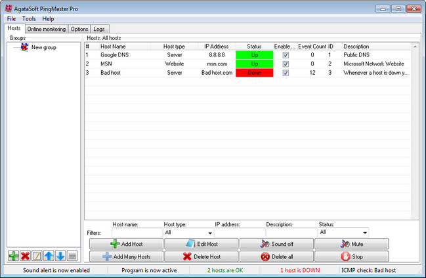Click the red X delete group icon

(25, 256)
